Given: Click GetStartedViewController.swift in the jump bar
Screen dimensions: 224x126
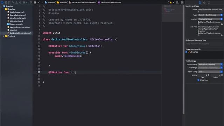Looking at the screenshot, I should click(x=83, y=2).
